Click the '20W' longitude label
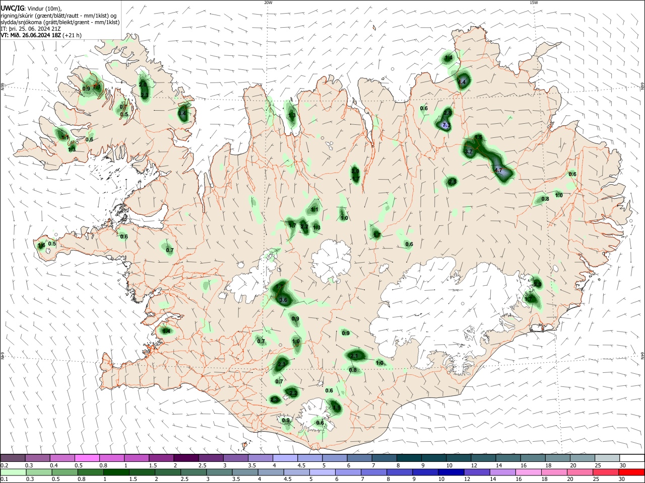The width and height of the screenshot is (645, 483). click(268, 3)
